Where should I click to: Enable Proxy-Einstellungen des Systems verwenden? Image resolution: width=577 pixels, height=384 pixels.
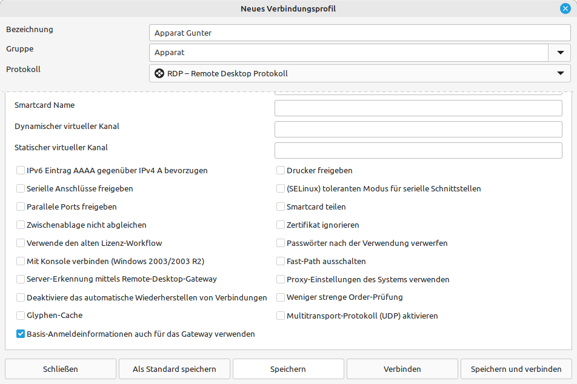tap(281, 279)
